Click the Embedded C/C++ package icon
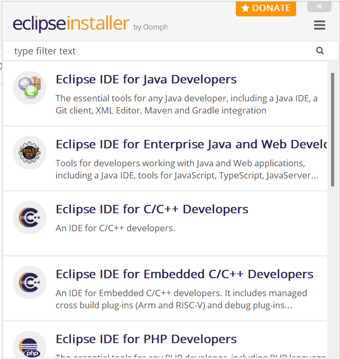Image resolution: width=340 pixels, height=359 pixels. pyautogui.click(x=30, y=282)
